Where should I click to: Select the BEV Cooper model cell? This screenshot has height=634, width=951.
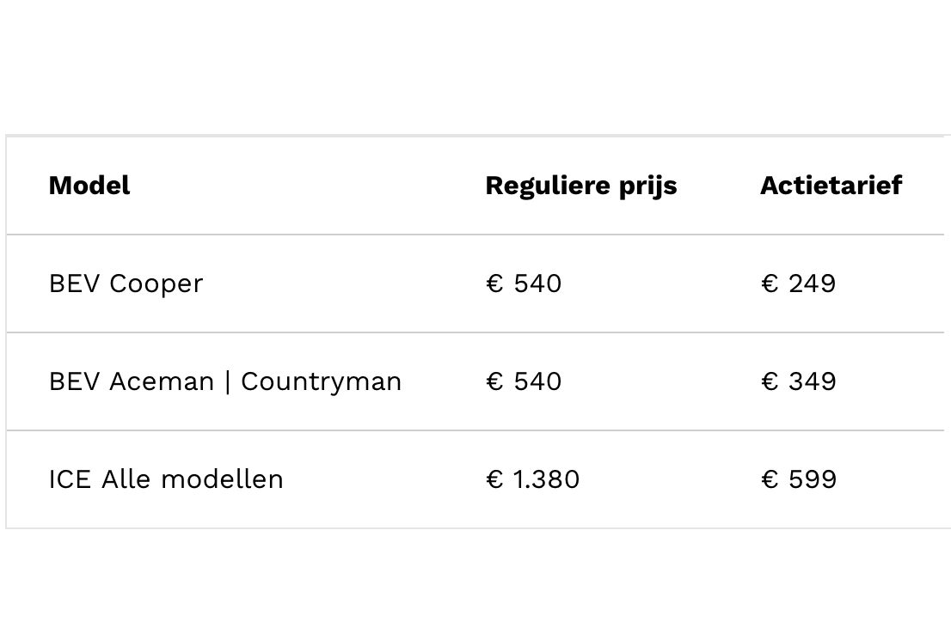click(126, 283)
